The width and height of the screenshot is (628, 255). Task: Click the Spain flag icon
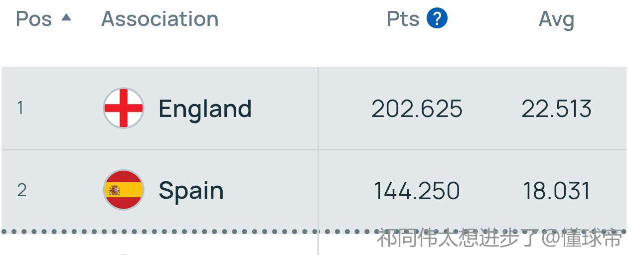click(x=124, y=190)
